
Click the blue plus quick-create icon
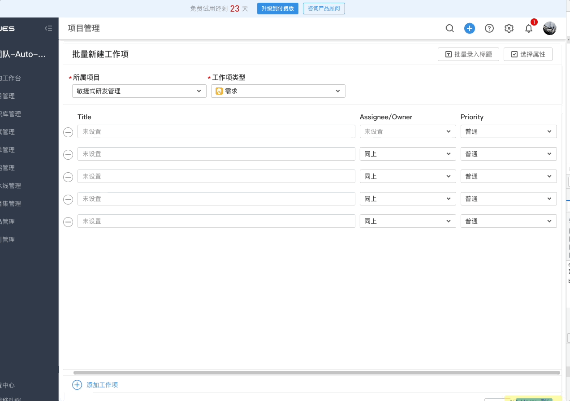coord(470,28)
